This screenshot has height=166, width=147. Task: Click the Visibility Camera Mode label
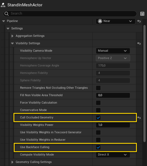tap(36, 51)
